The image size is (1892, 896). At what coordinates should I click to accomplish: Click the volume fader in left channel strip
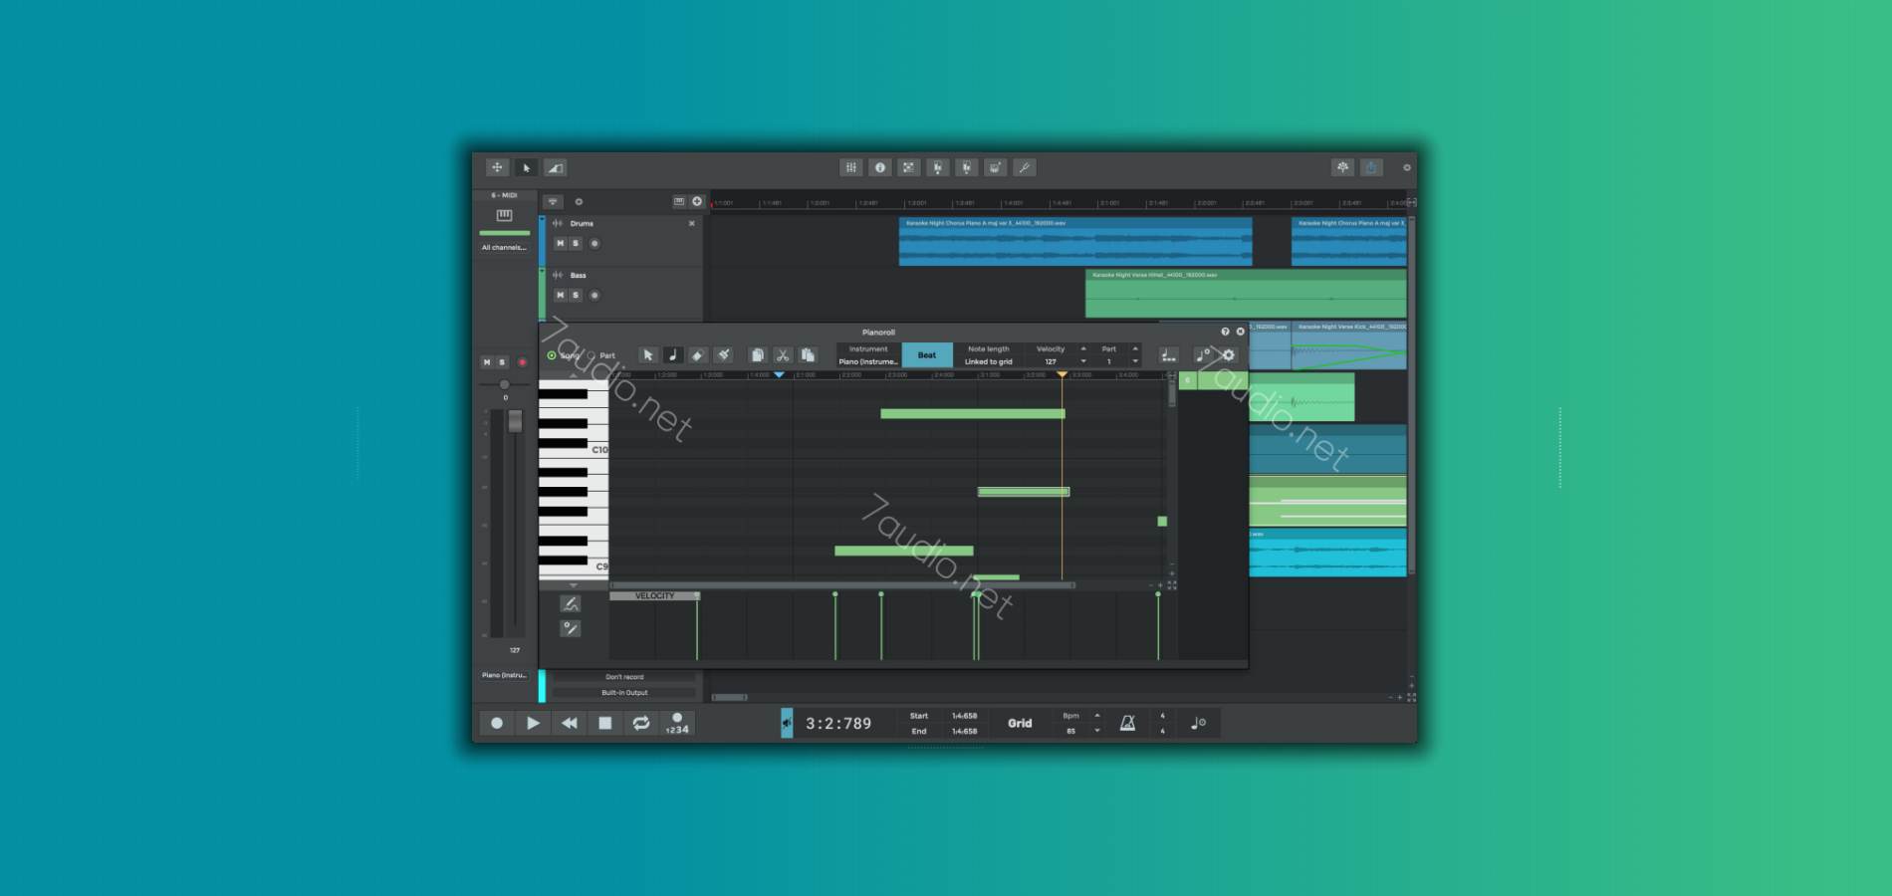coord(515,422)
